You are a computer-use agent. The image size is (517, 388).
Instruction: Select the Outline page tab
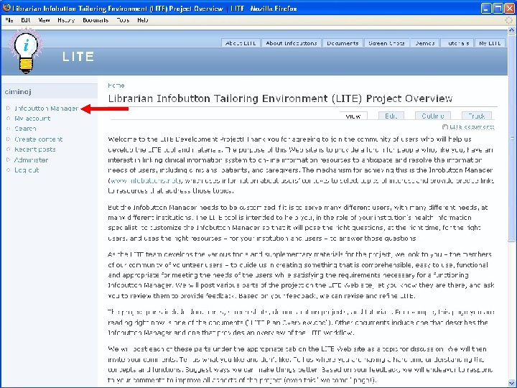click(x=432, y=116)
